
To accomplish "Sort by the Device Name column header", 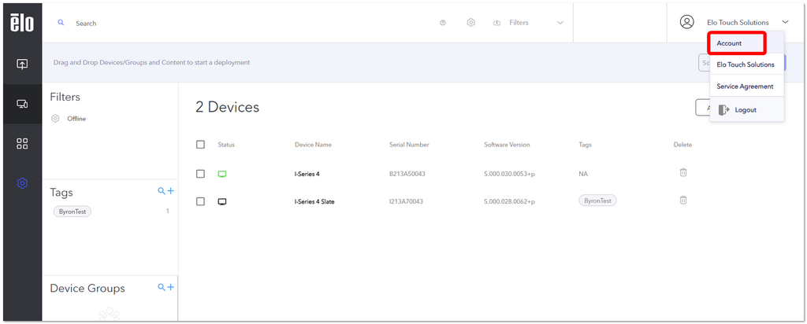I will point(313,145).
